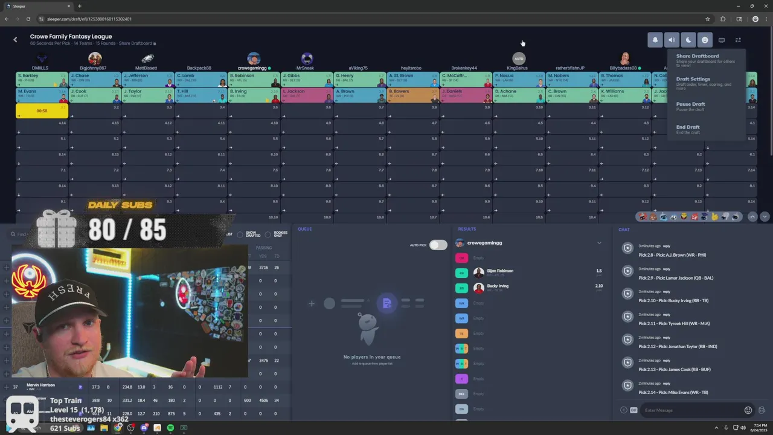Open MrSneak team avatar
Screen dimensions: 773x435
(307, 59)
